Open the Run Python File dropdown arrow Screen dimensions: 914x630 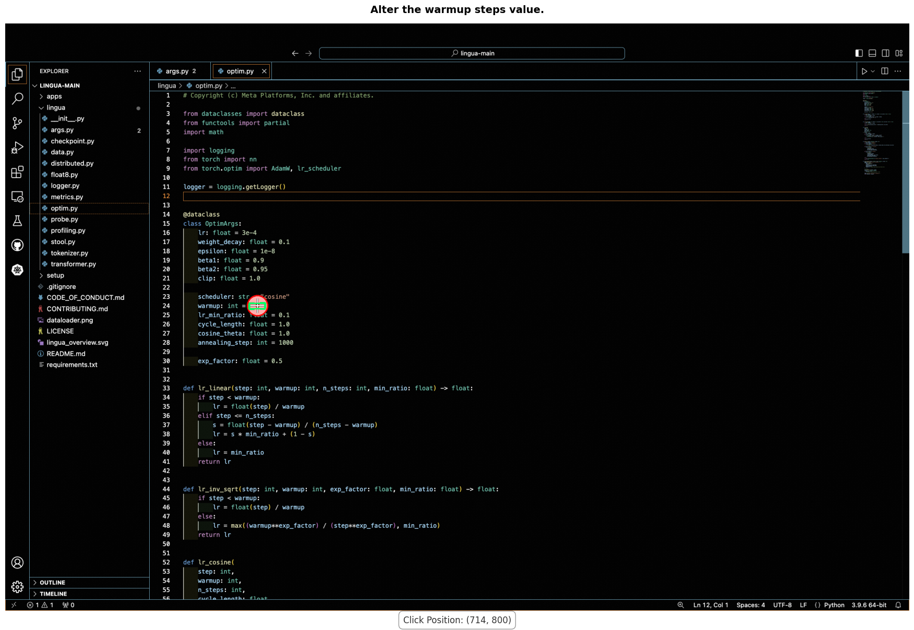[x=873, y=71]
